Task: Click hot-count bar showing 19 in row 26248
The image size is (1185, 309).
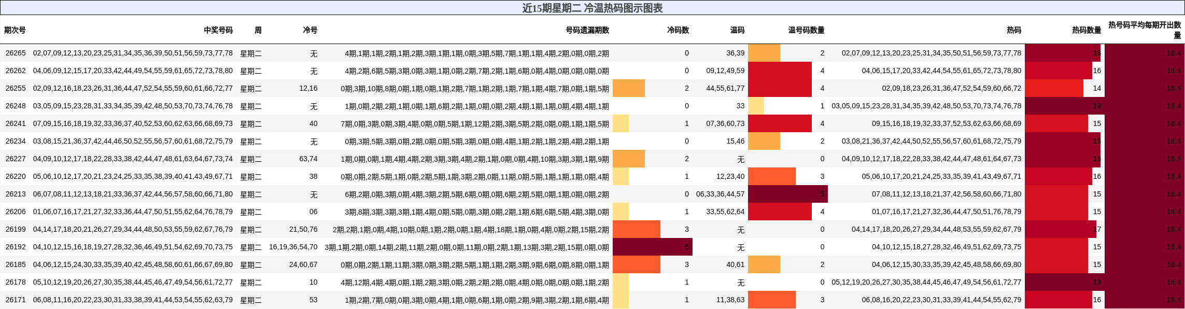Action: click(1065, 106)
